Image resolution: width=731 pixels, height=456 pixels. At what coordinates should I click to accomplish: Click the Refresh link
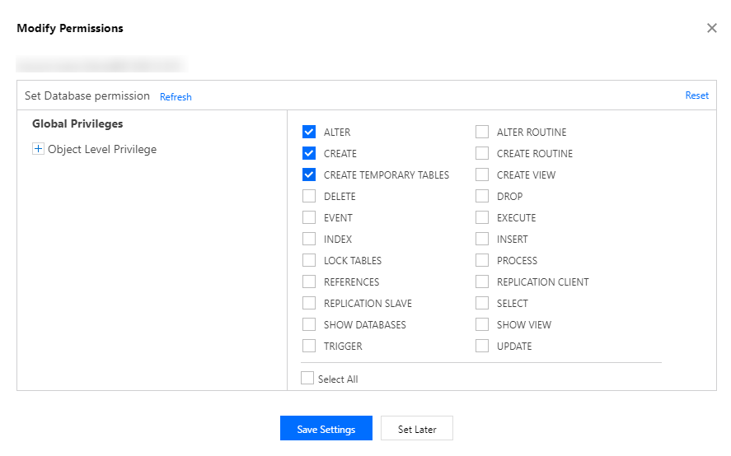[x=176, y=96]
